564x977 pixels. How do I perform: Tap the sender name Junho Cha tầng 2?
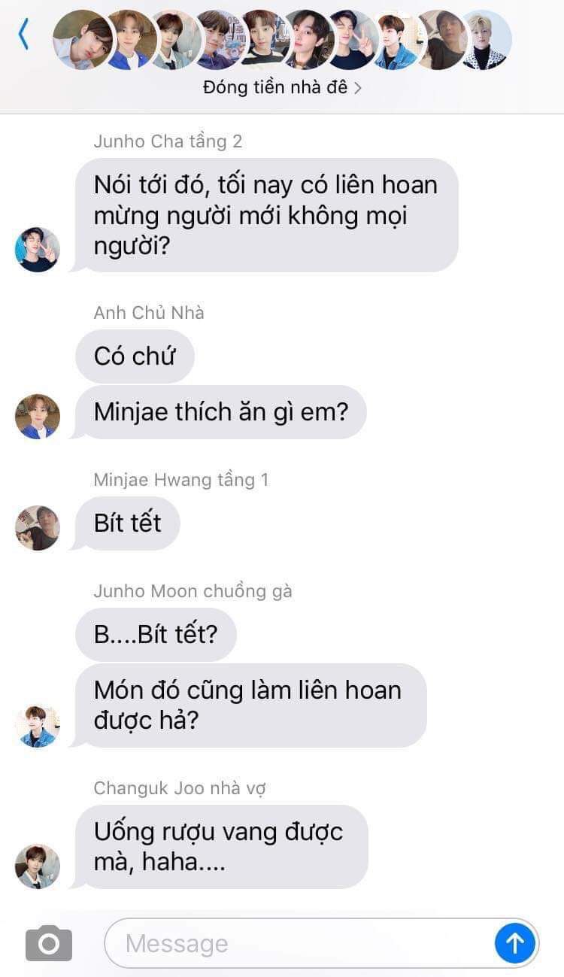coord(168,141)
